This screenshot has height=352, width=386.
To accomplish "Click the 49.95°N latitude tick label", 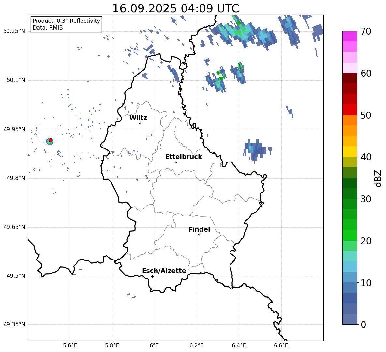I will [14, 130].
